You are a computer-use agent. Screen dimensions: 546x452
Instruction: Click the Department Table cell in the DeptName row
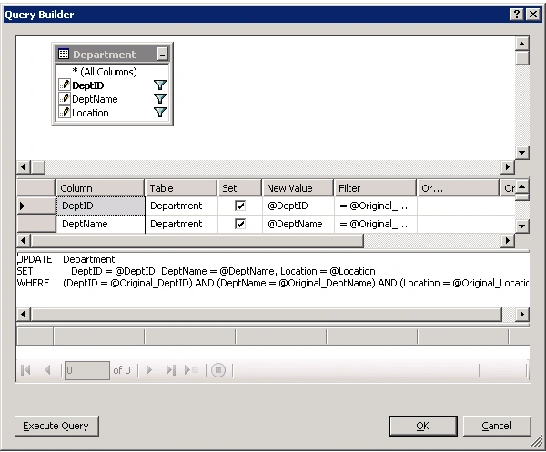point(181,224)
